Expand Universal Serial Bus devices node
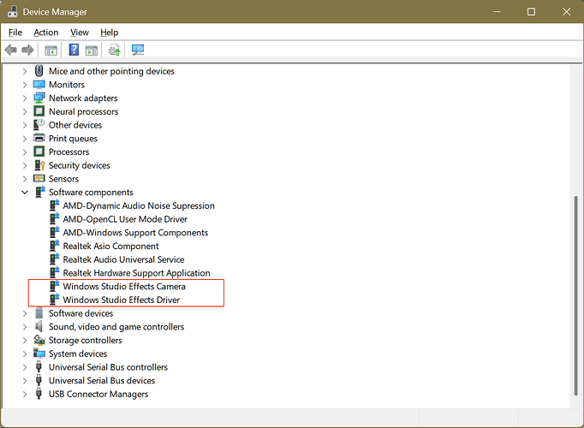The width and height of the screenshot is (584, 428). 25,380
